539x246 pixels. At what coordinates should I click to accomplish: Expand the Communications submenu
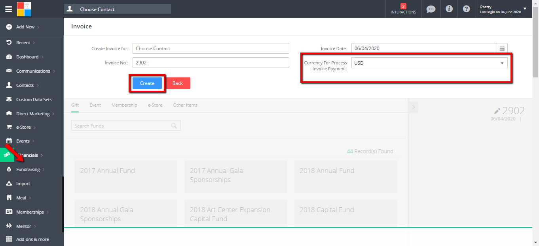click(x=54, y=71)
